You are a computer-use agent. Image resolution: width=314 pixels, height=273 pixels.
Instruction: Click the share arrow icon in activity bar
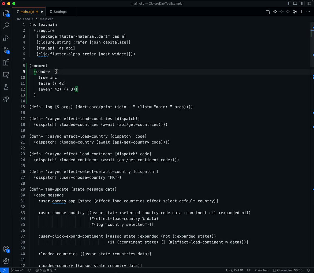6,99
